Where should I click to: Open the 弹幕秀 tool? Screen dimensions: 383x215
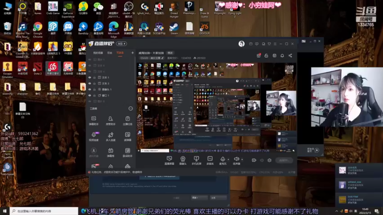111,152
